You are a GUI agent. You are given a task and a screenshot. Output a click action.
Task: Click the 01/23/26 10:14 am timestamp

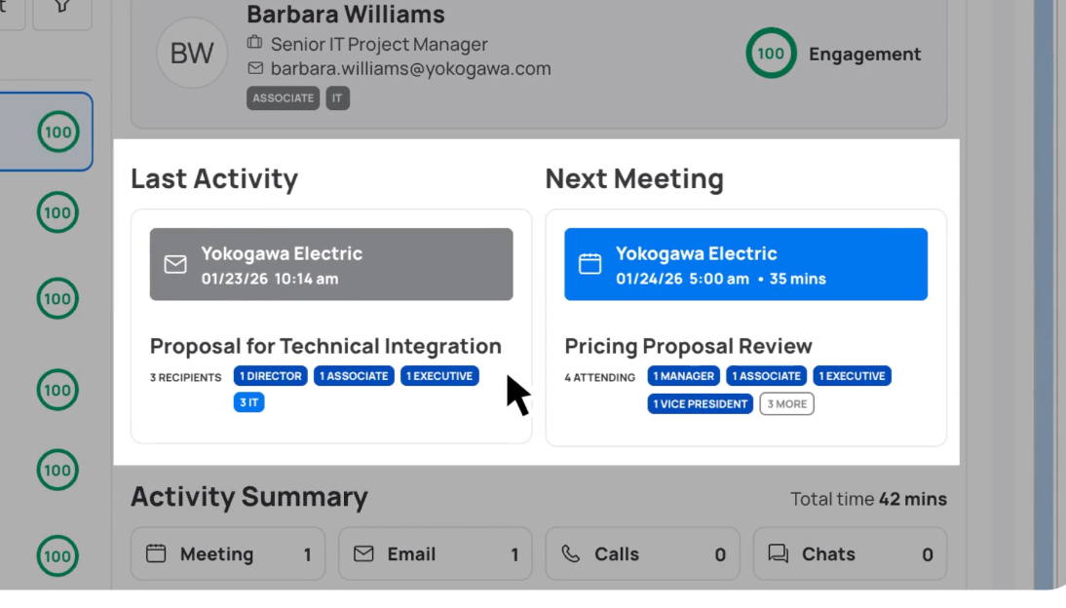[x=270, y=279]
